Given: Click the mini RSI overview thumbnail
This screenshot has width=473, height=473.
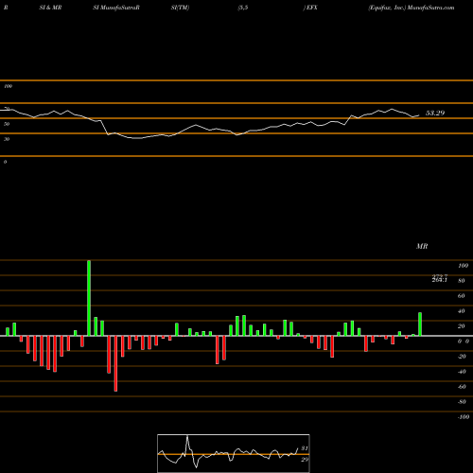Looking at the screenshot, I should point(234,453).
